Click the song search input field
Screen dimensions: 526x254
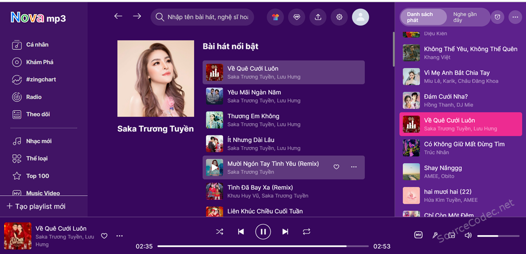coord(203,17)
